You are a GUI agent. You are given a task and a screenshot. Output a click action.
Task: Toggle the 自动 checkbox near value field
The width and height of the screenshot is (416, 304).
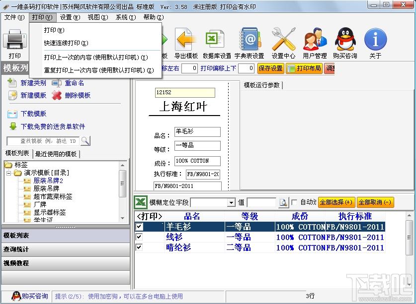(294, 202)
